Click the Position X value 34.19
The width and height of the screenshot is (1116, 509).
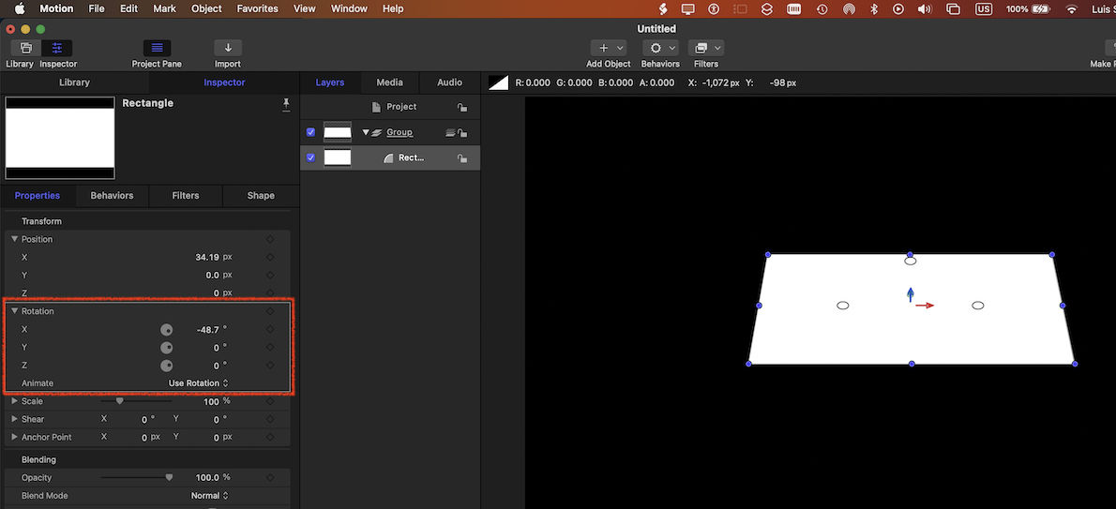point(205,257)
